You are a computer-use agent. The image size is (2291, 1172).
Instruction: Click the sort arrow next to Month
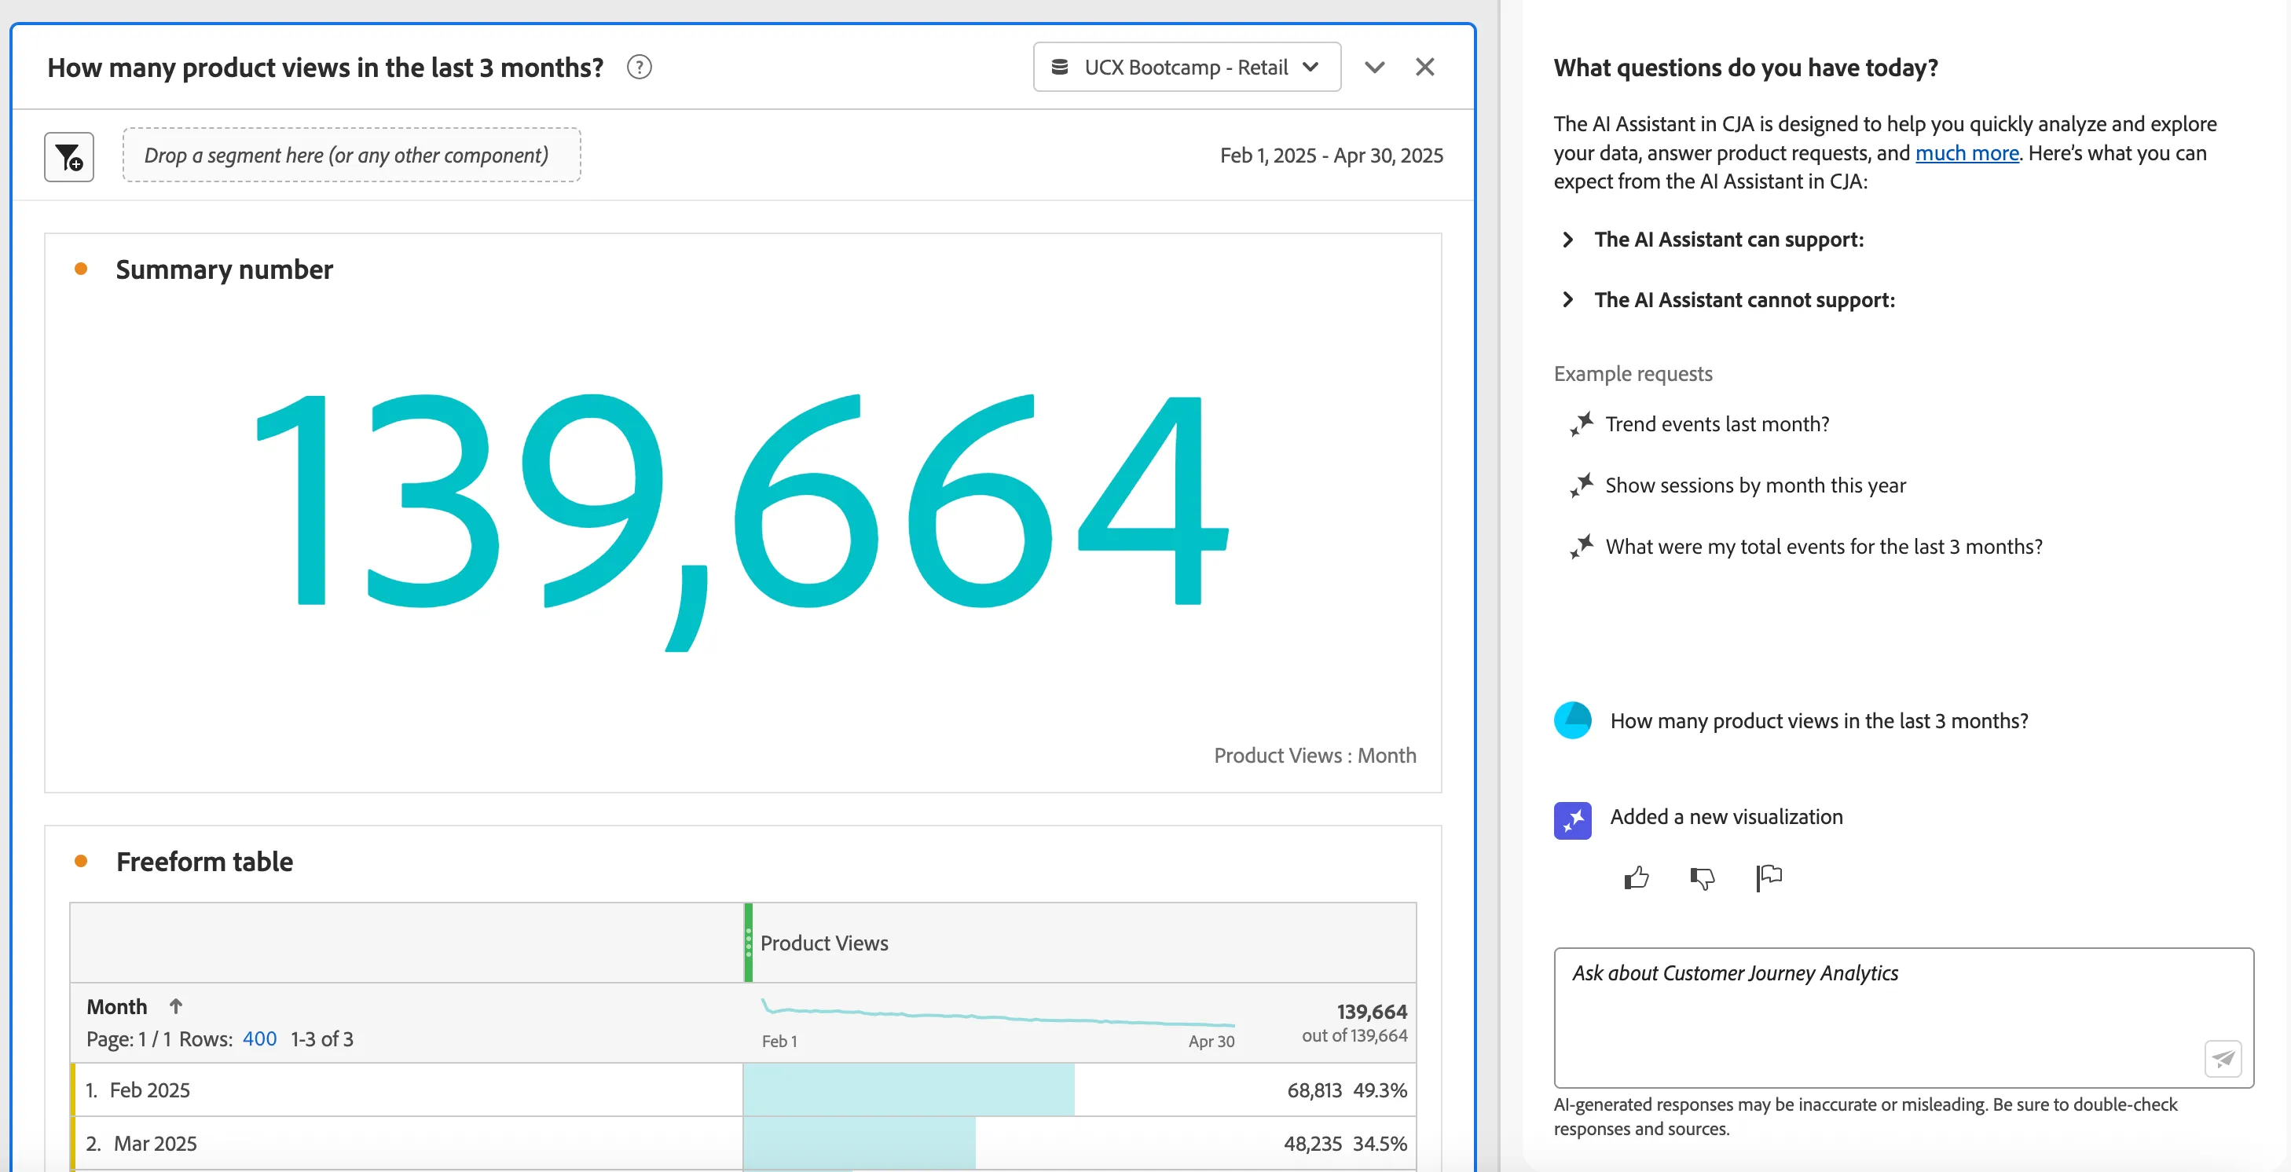[176, 1005]
